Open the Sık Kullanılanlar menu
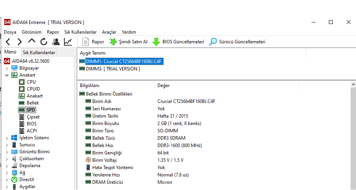Screen dimensions: 356x190 pos(80,32)
